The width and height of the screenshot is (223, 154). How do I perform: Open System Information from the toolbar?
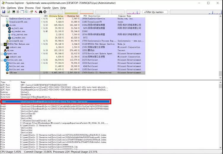pos(13,12)
